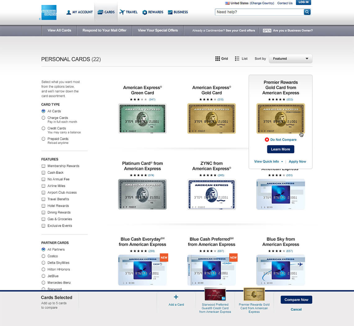Click the Compare Now button
This screenshot has width=354, height=326.
(296, 300)
